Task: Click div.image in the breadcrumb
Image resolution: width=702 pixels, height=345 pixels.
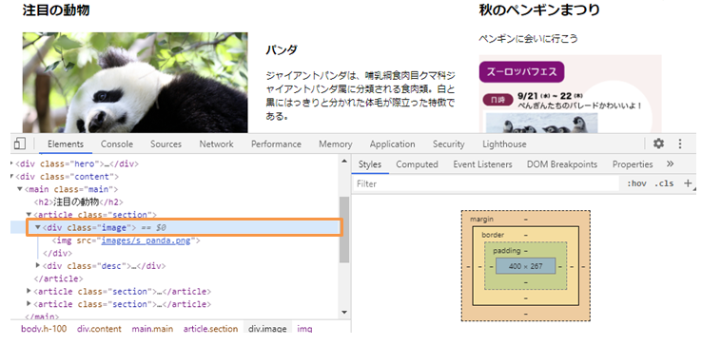Action: pos(267,328)
